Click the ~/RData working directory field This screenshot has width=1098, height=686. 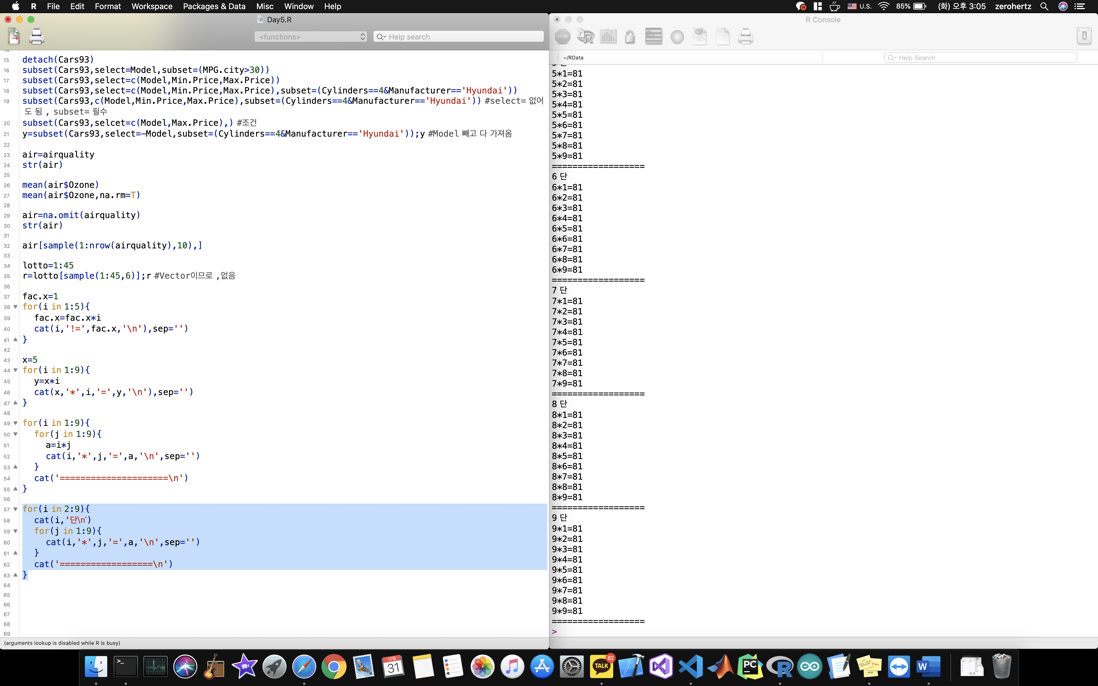690,58
